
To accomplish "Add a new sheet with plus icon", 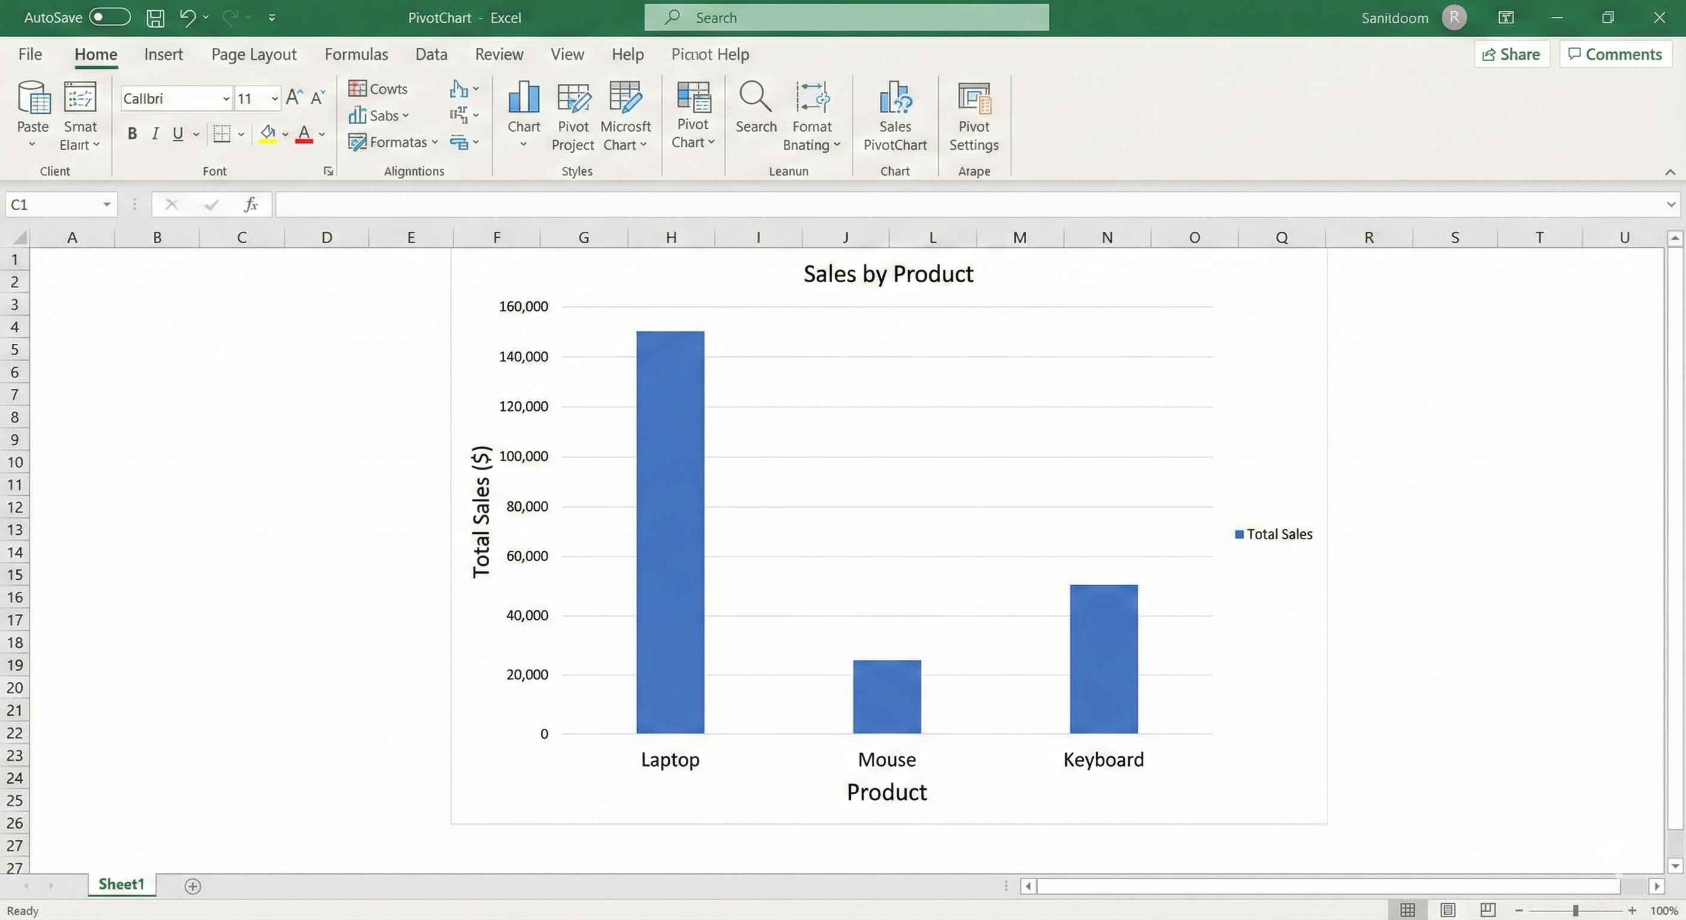I will pyautogui.click(x=192, y=886).
